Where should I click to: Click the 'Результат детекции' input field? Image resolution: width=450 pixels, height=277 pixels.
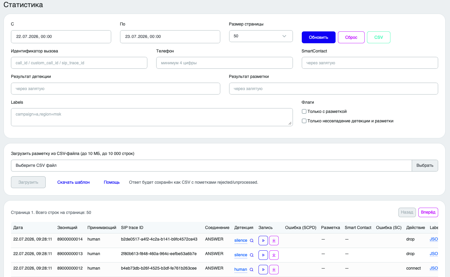point(116,89)
